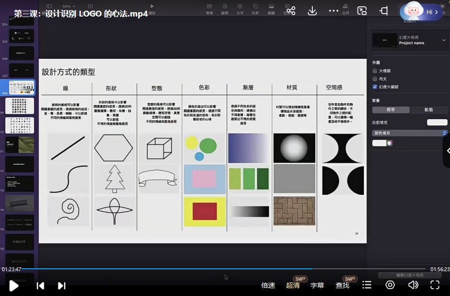Uncheck the 幻燈片編號 checkbox
450x296 pixels.
375,87
